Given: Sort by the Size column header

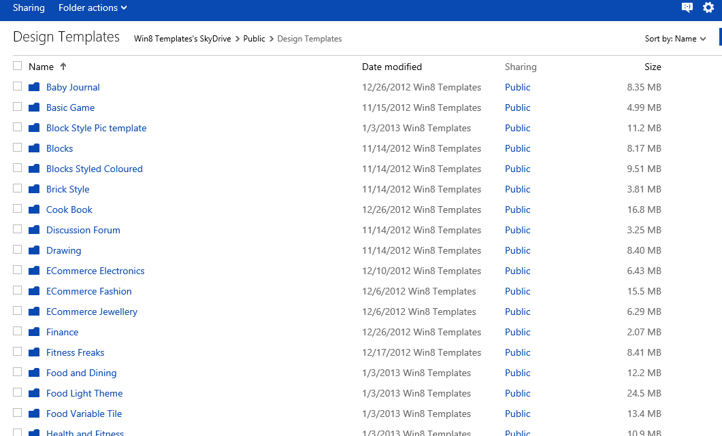Looking at the screenshot, I should coord(653,67).
